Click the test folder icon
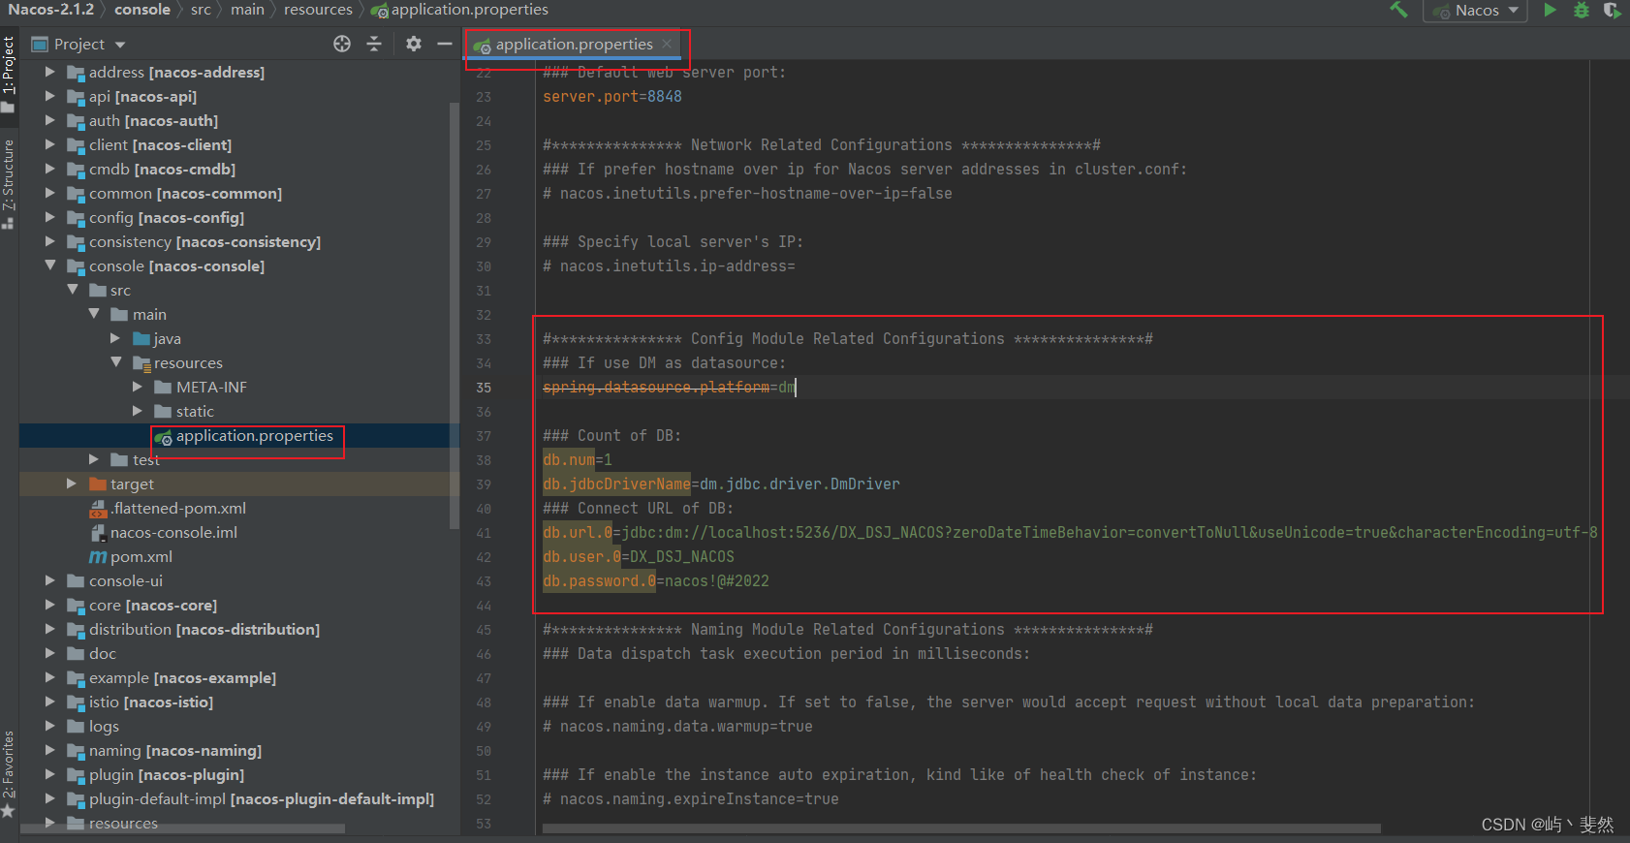Image resolution: width=1630 pixels, height=843 pixels. pos(119,459)
